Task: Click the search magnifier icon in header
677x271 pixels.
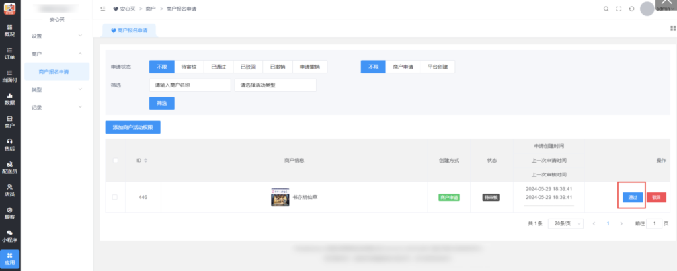Action: (x=606, y=9)
